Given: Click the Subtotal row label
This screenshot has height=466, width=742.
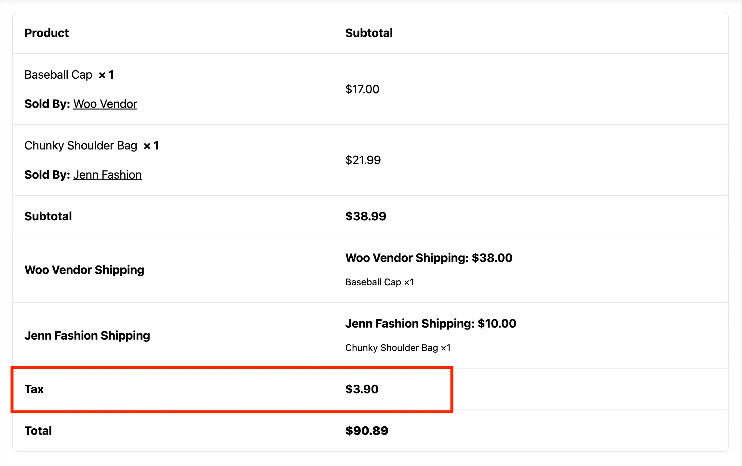Looking at the screenshot, I should (x=48, y=216).
